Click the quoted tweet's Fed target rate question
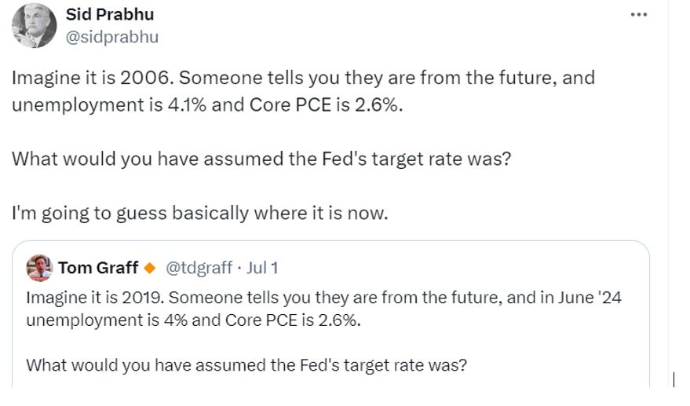 coord(246,364)
